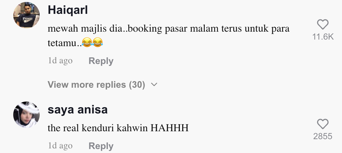The height and width of the screenshot is (153, 342).
Task: Click the 2855 like count
Action: click(323, 136)
